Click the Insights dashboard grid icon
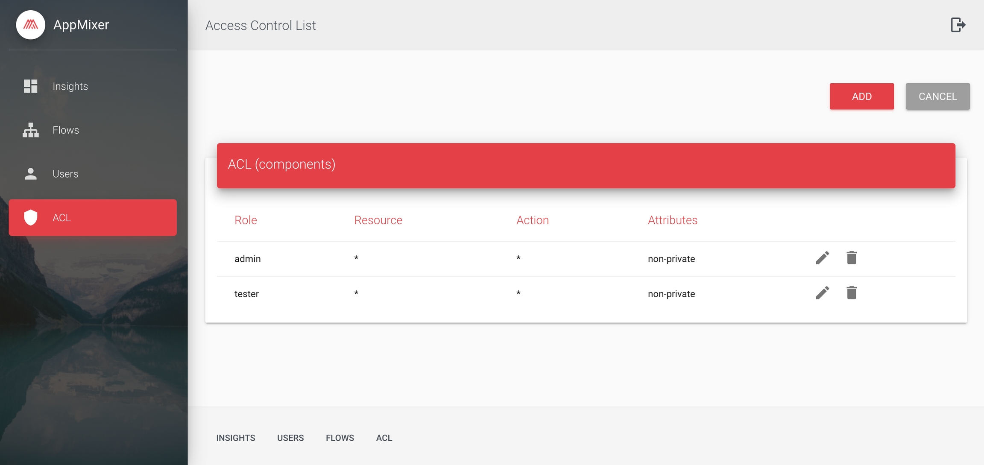Screen dimensions: 984x465 30,86
